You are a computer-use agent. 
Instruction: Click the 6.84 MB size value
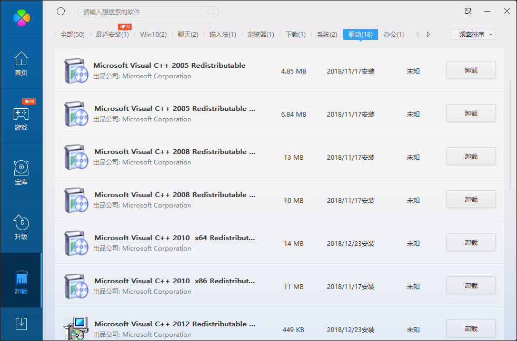(293, 114)
